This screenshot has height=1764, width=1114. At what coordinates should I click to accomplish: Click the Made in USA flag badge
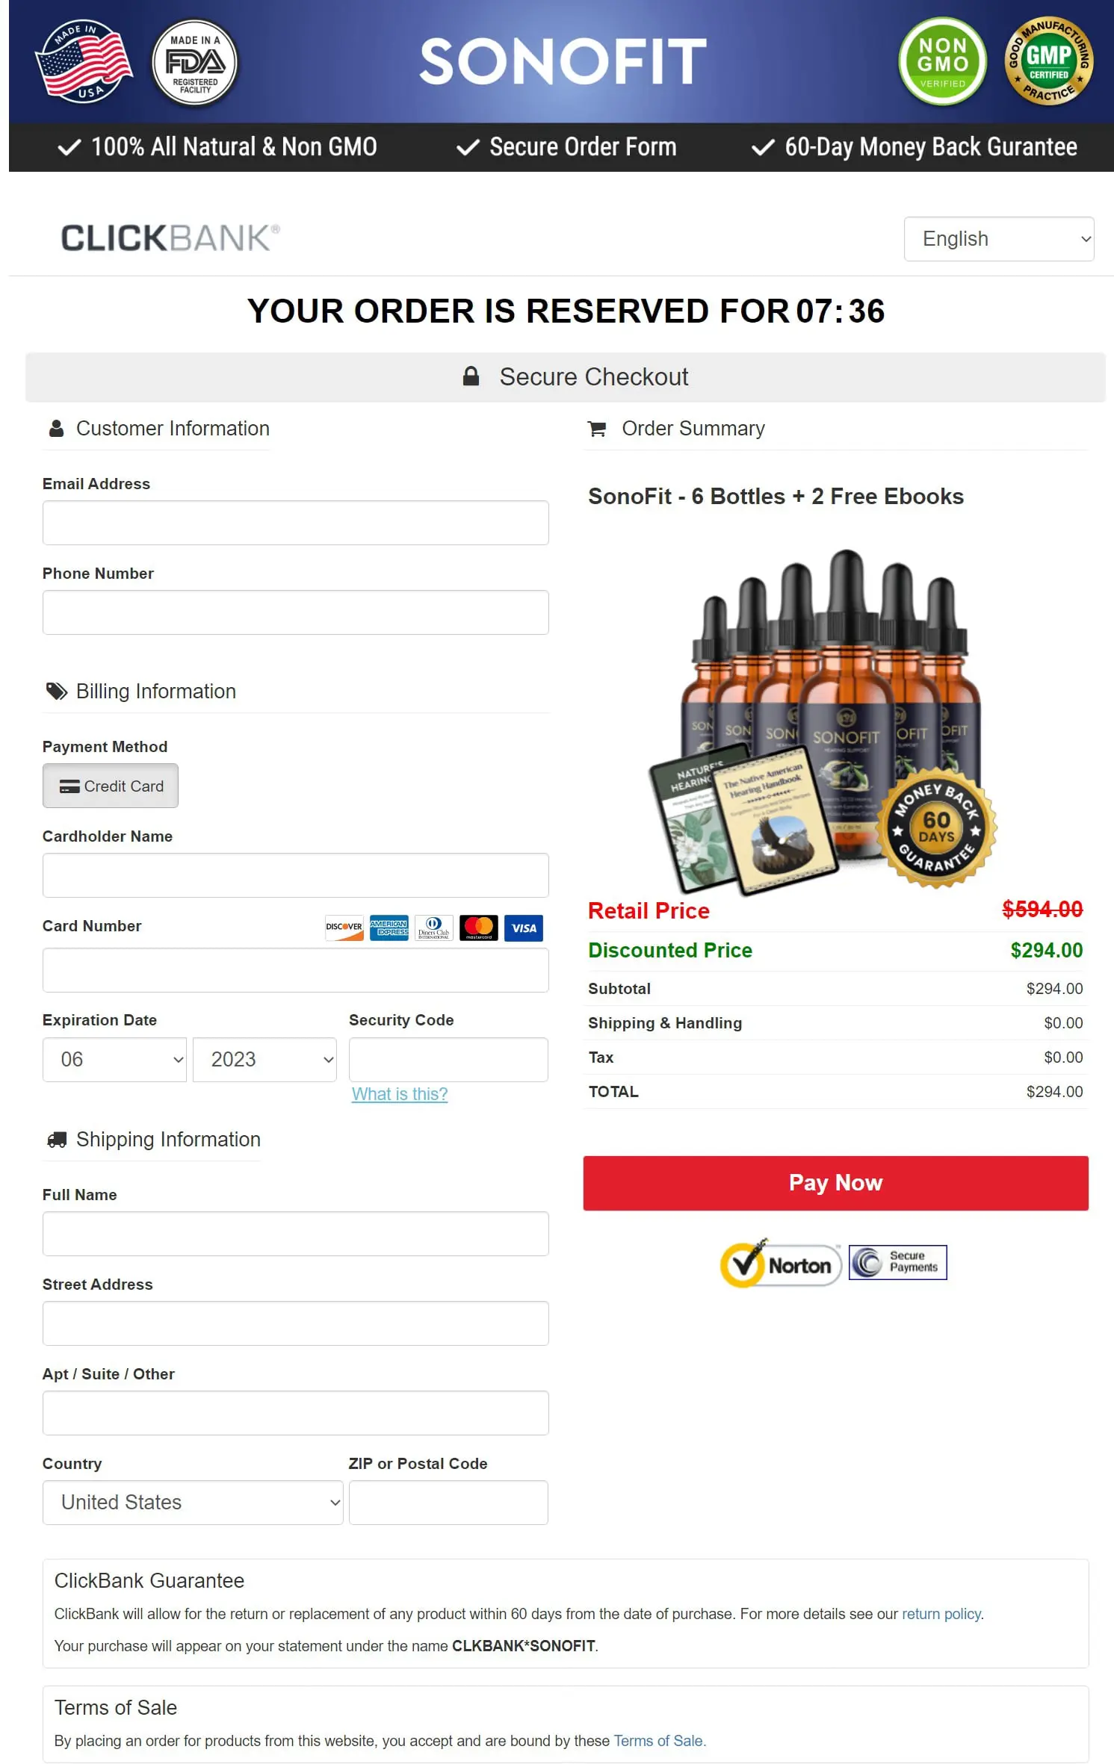[84, 61]
